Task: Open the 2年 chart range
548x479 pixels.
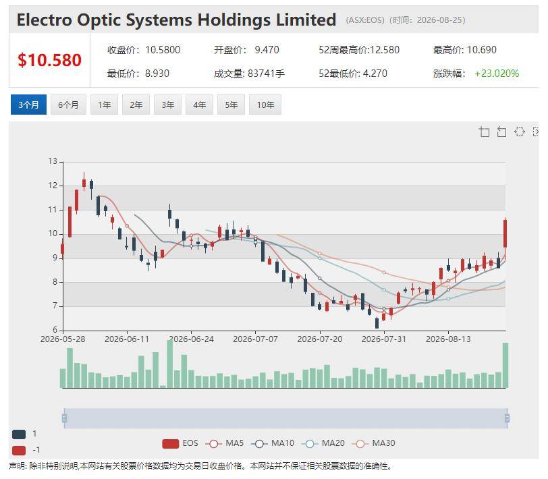Action: coord(136,105)
